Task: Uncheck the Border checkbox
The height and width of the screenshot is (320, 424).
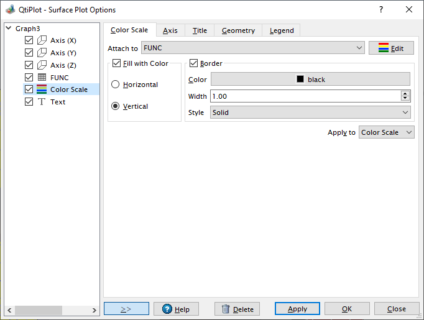Action: click(x=193, y=63)
